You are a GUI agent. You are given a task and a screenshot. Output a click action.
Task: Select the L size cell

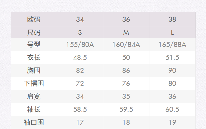[x=172, y=33]
